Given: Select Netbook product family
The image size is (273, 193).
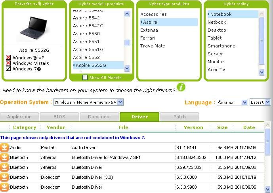Looking at the screenshot, I should [217, 22].
